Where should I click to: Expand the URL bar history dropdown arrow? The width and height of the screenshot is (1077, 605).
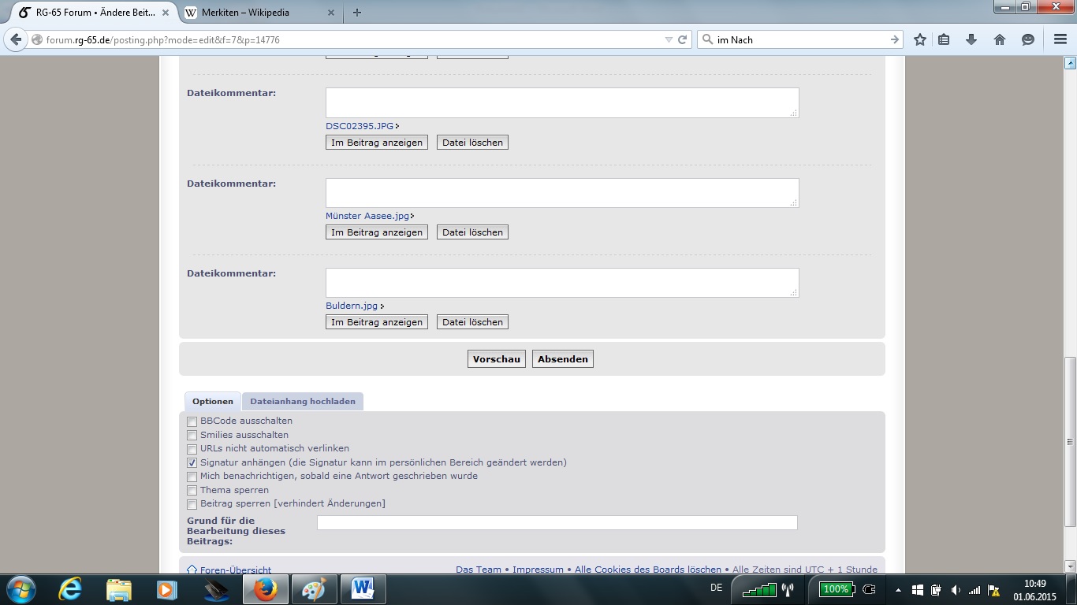669,39
